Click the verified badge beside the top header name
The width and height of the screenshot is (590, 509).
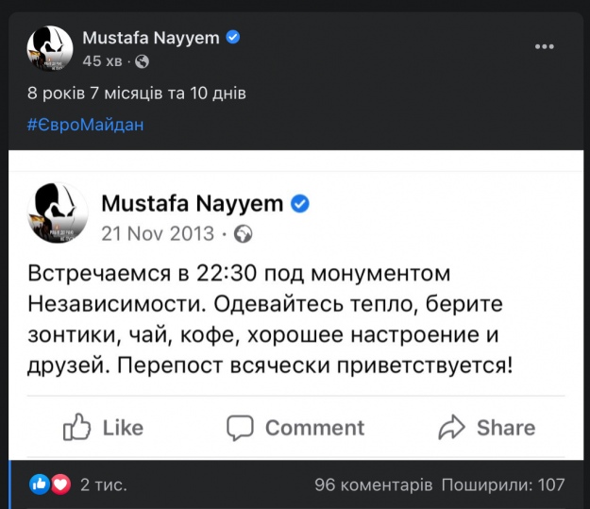[x=233, y=38]
